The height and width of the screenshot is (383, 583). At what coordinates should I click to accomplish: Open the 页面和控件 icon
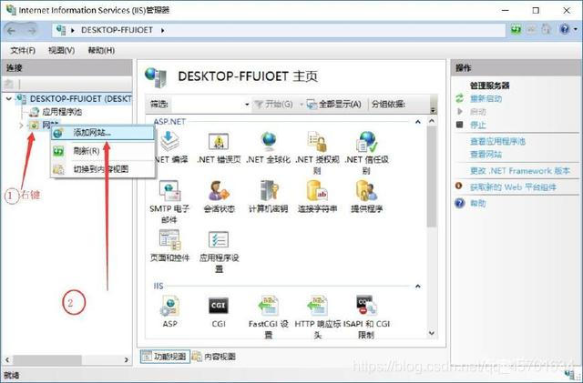[170, 239]
